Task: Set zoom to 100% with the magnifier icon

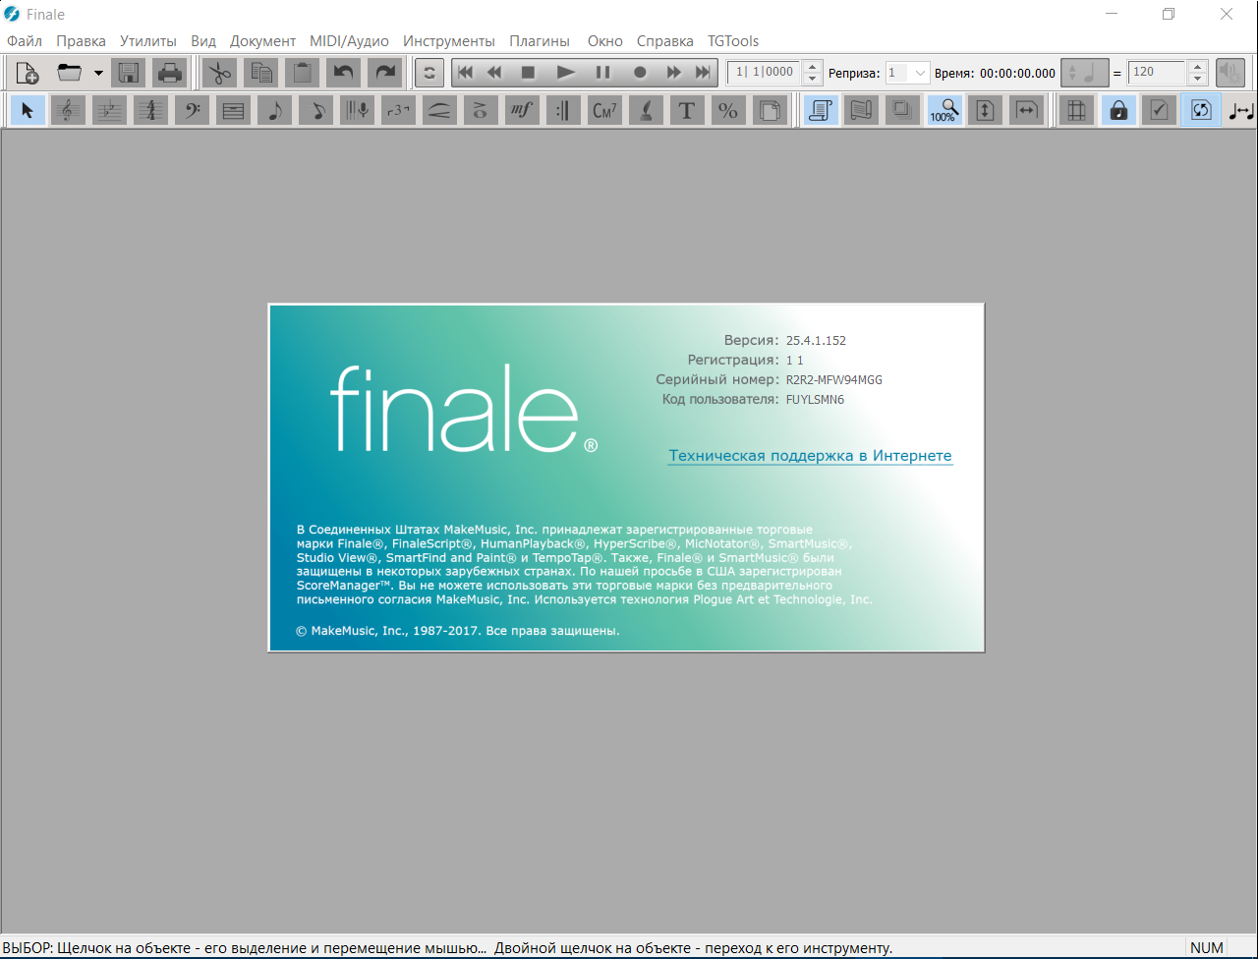Action: click(x=944, y=111)
